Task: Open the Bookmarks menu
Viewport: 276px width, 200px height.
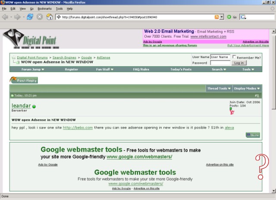Action: click(x=44, y=9)
